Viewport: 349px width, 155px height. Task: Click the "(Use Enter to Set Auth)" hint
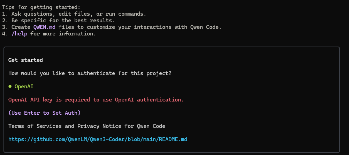44,113
